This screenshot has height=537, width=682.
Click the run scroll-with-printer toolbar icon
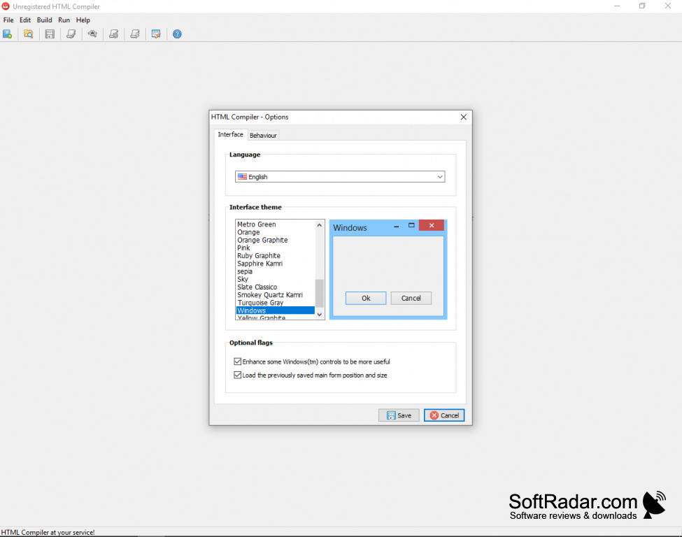[x=135, y=34]
